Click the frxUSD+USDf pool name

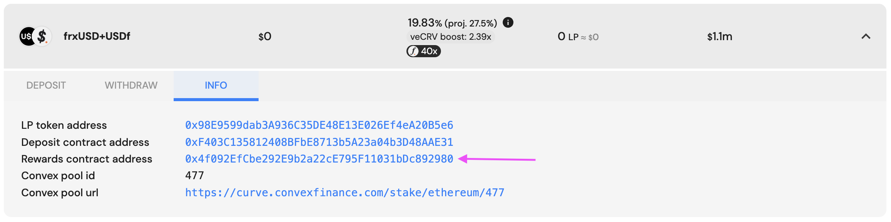point(97,36)
